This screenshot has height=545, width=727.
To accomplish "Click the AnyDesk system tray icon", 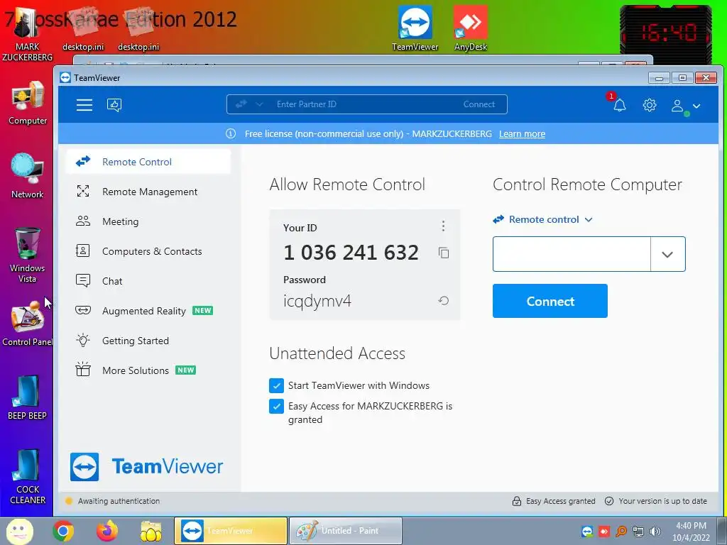I will pos(604,532).
